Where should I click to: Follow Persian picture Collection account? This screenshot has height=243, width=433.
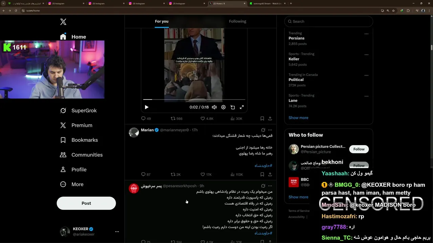359,149
